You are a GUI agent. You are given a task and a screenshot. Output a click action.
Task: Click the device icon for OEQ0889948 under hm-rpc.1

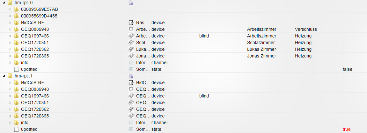point(131,90)
